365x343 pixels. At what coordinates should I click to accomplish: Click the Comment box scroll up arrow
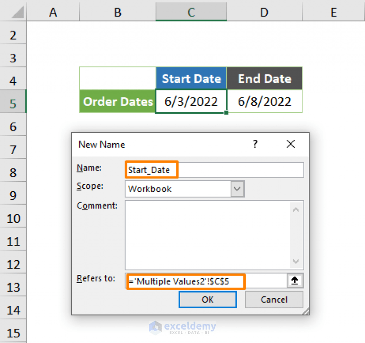click(296, 209)
